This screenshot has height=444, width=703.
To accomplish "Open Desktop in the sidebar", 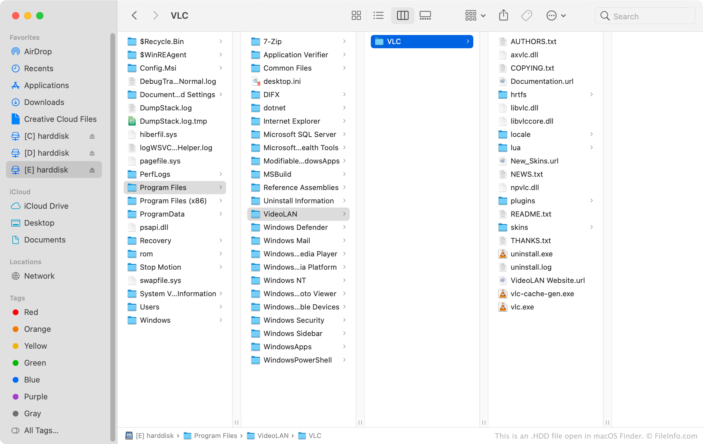I will point(39,223).
